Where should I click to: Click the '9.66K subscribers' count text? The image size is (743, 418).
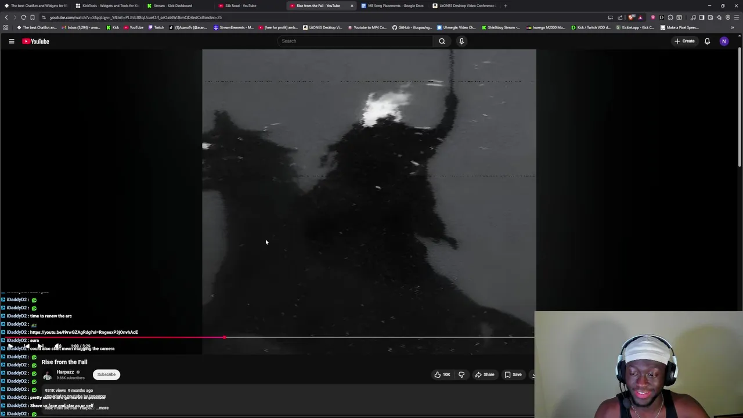70,378
